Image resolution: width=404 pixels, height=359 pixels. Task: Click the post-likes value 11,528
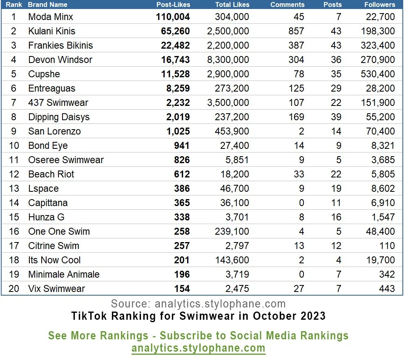coord(176,74)
